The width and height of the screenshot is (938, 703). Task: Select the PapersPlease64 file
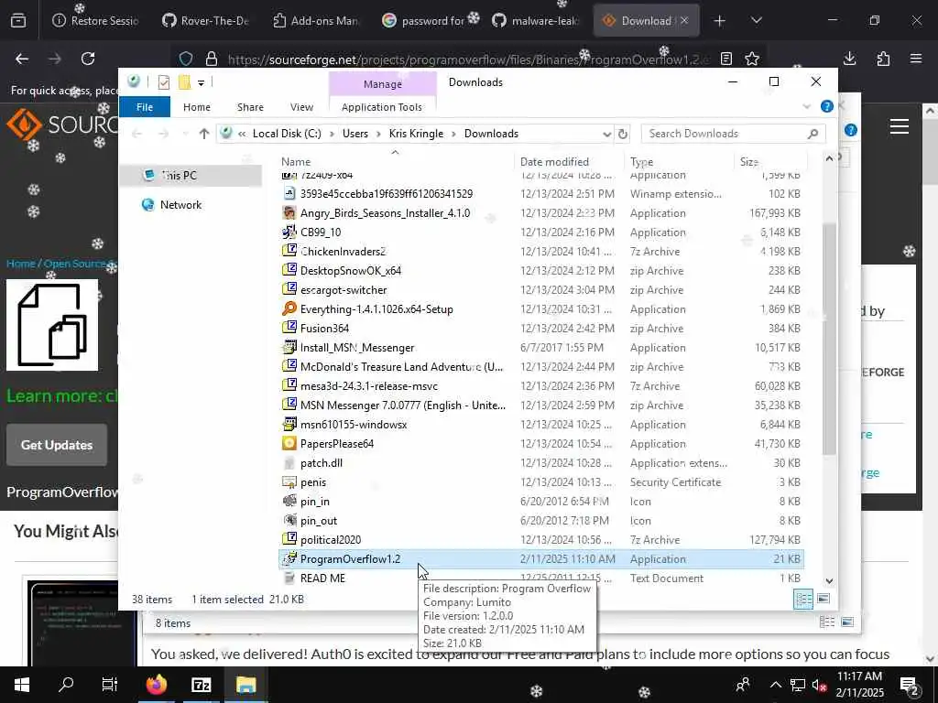pyautogui.click(x=337, y=444)
